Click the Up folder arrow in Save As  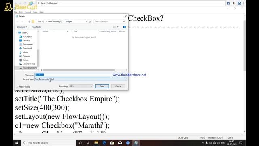(29, 21)
